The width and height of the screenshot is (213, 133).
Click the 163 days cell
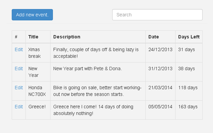tap(188, 107)
